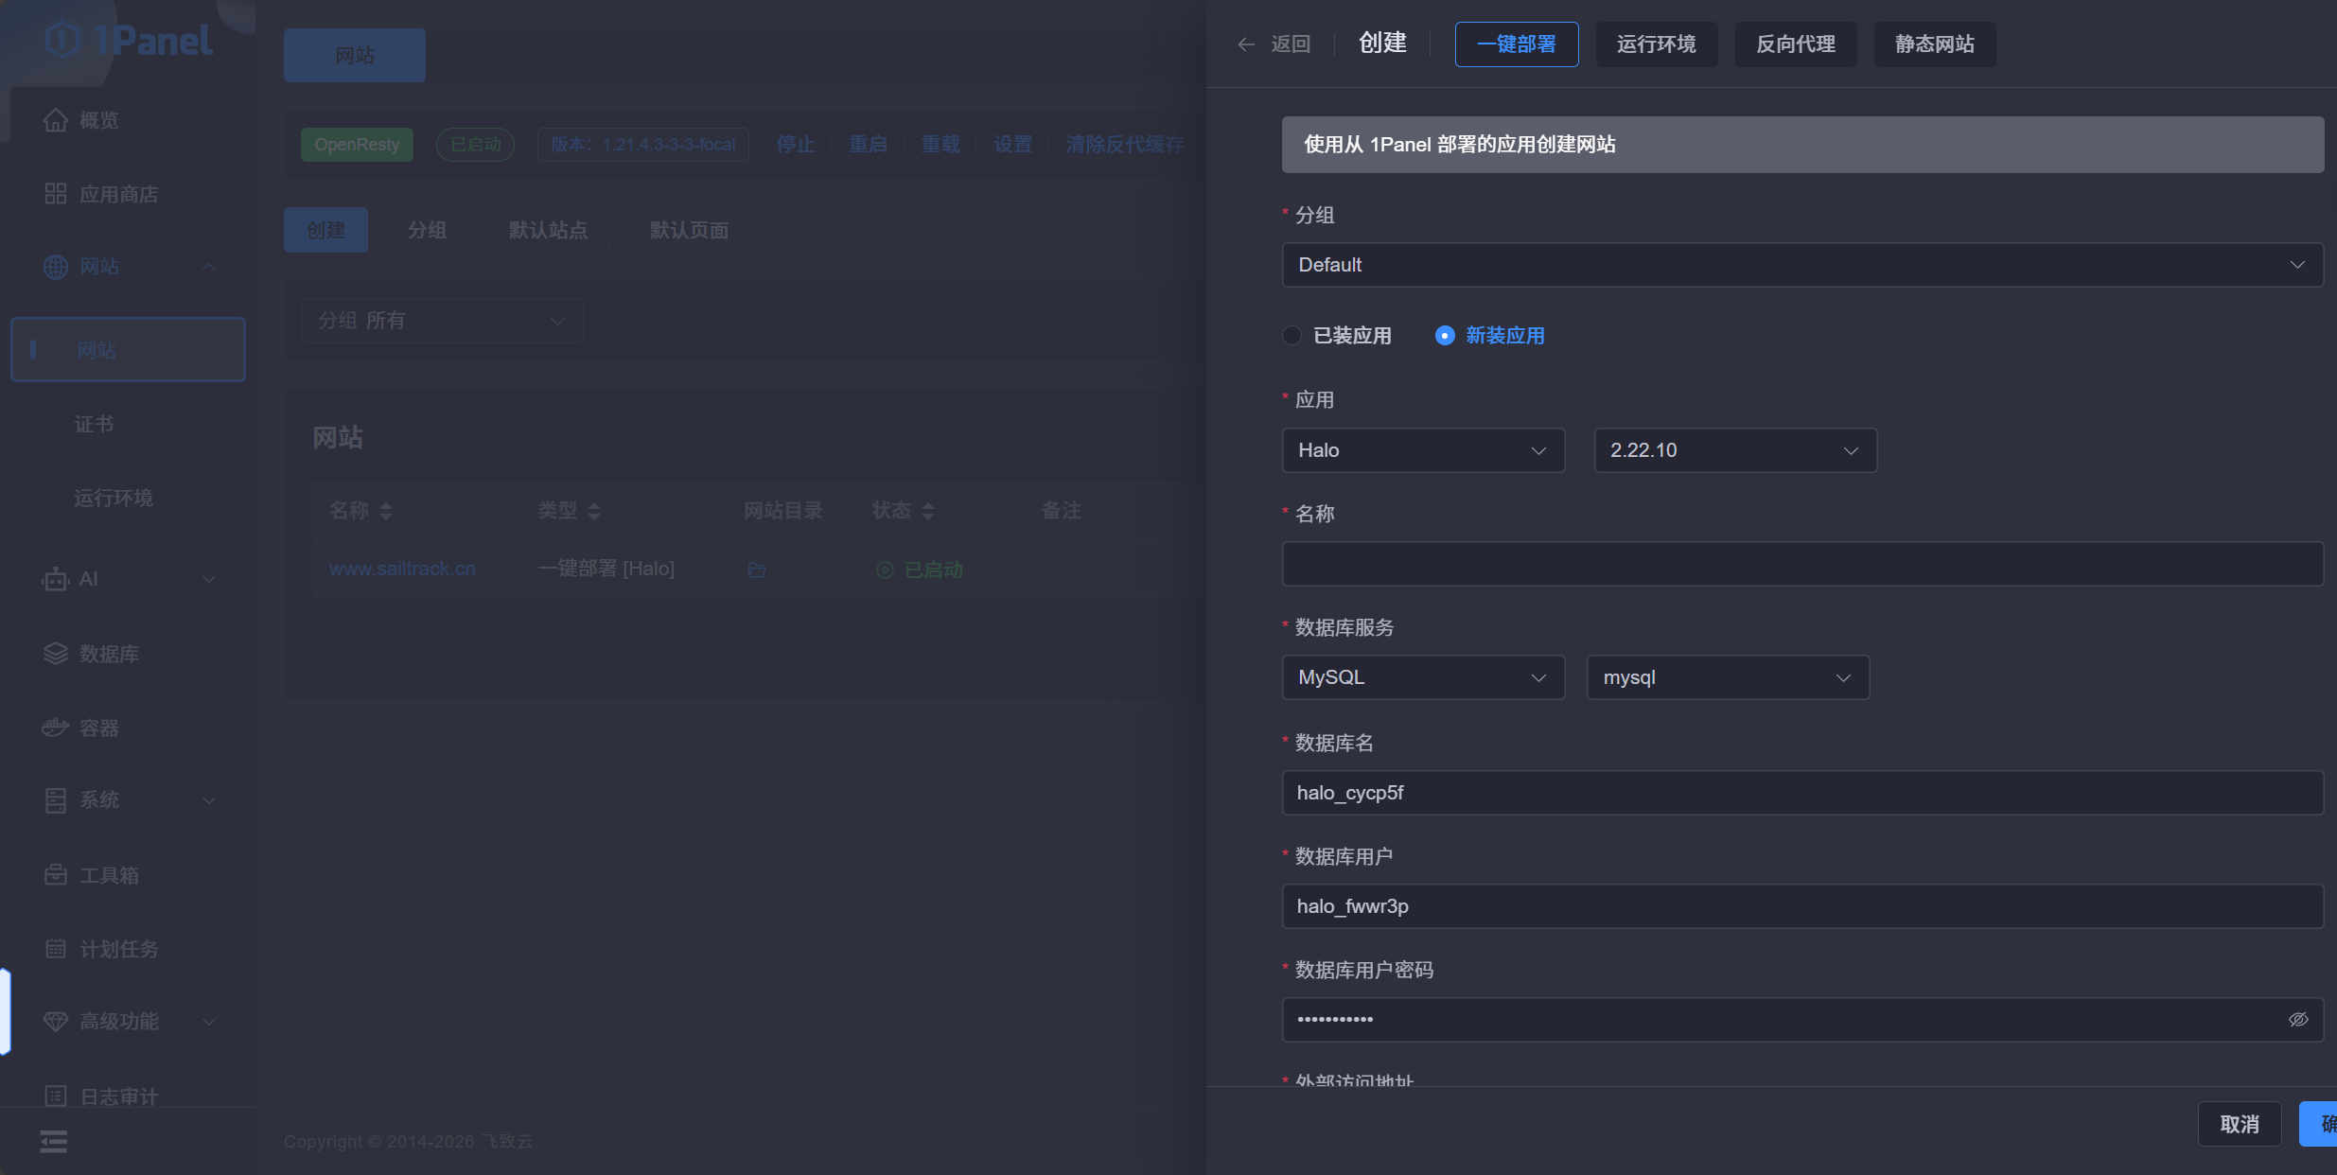The image size is (2337, 1175).
Task: Click the empty 名称 input field
Action: [x=1801, y=564]
